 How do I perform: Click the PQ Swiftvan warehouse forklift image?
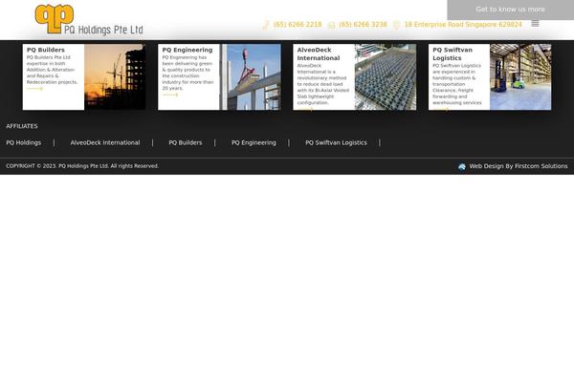click(x=520, y=76)
